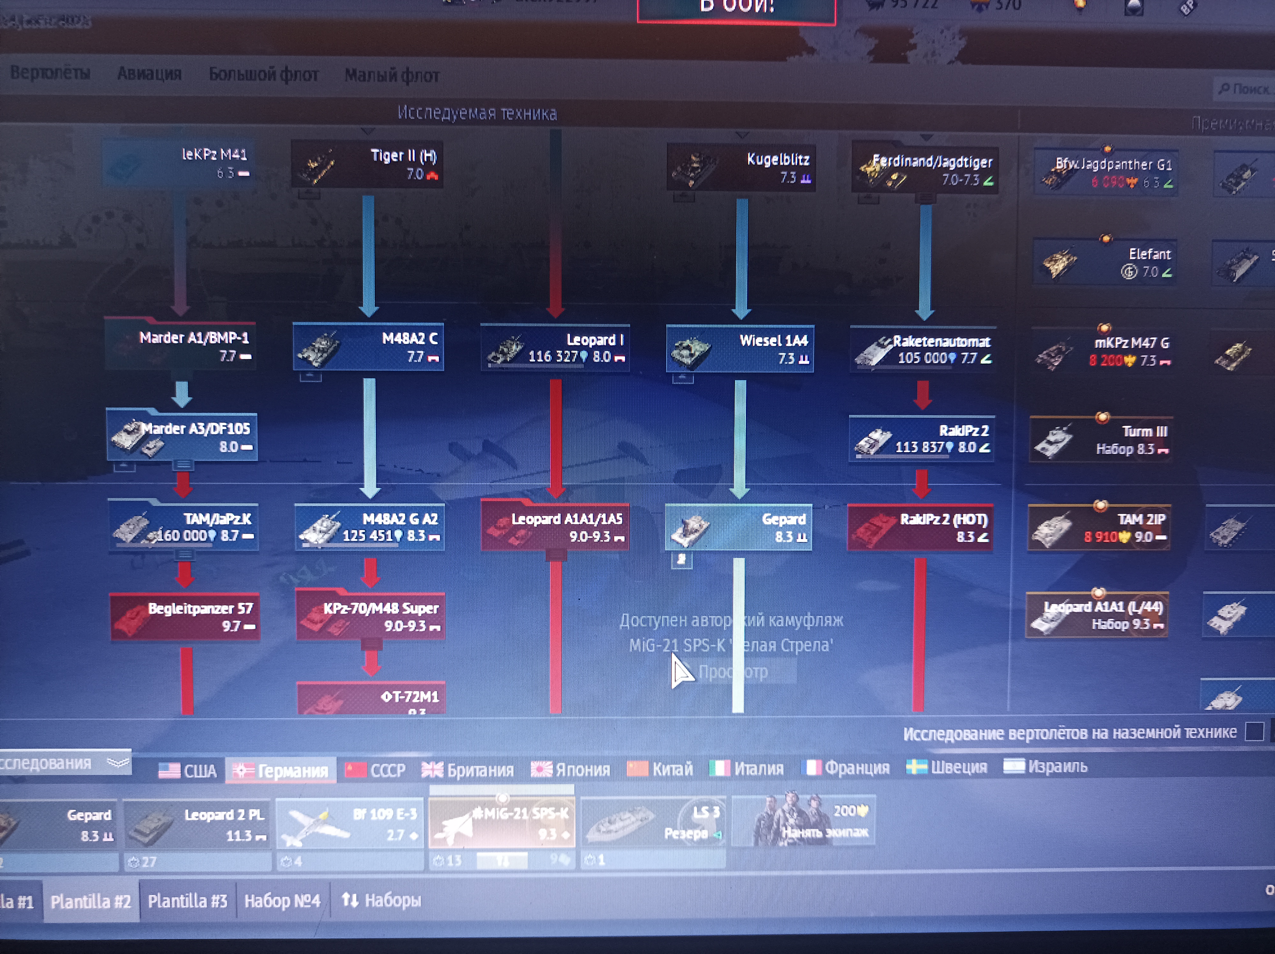Select premium Bfw. Jagdpanther G1 card

coord(1105,173)
